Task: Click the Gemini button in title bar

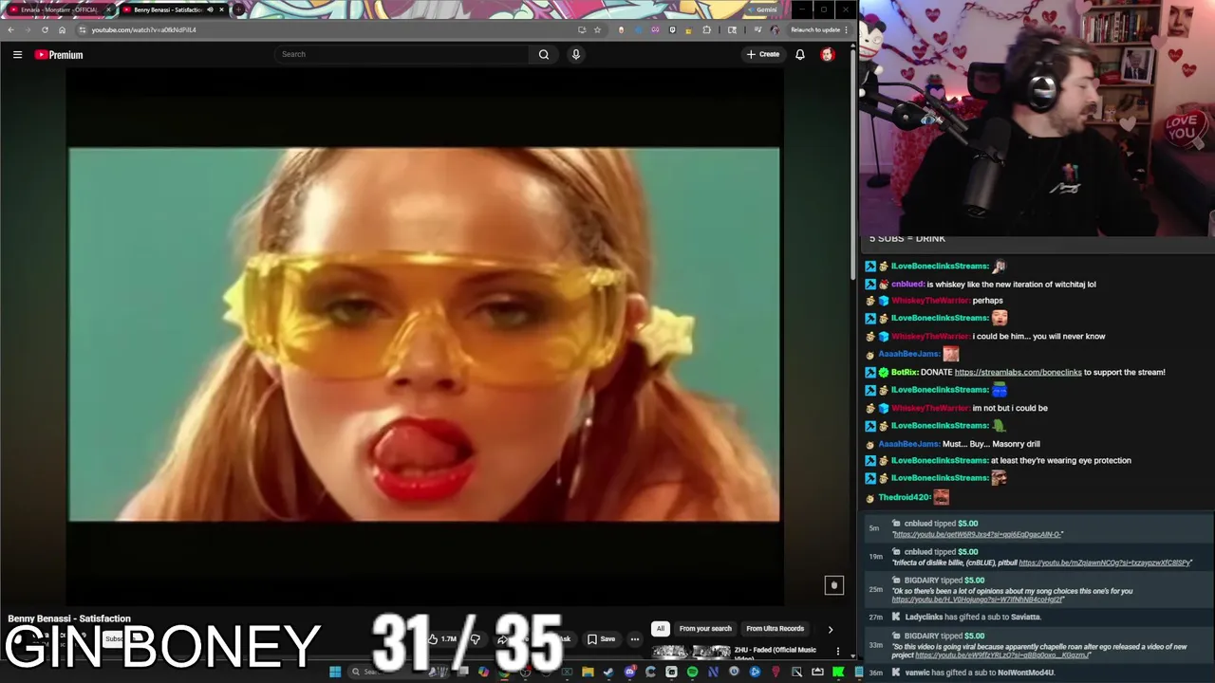Action: 765,9
